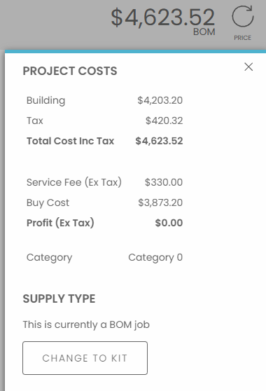
Task: Click the SUPPLY TYPE heading
Action: pyautogui.click(x=59, y=299)
